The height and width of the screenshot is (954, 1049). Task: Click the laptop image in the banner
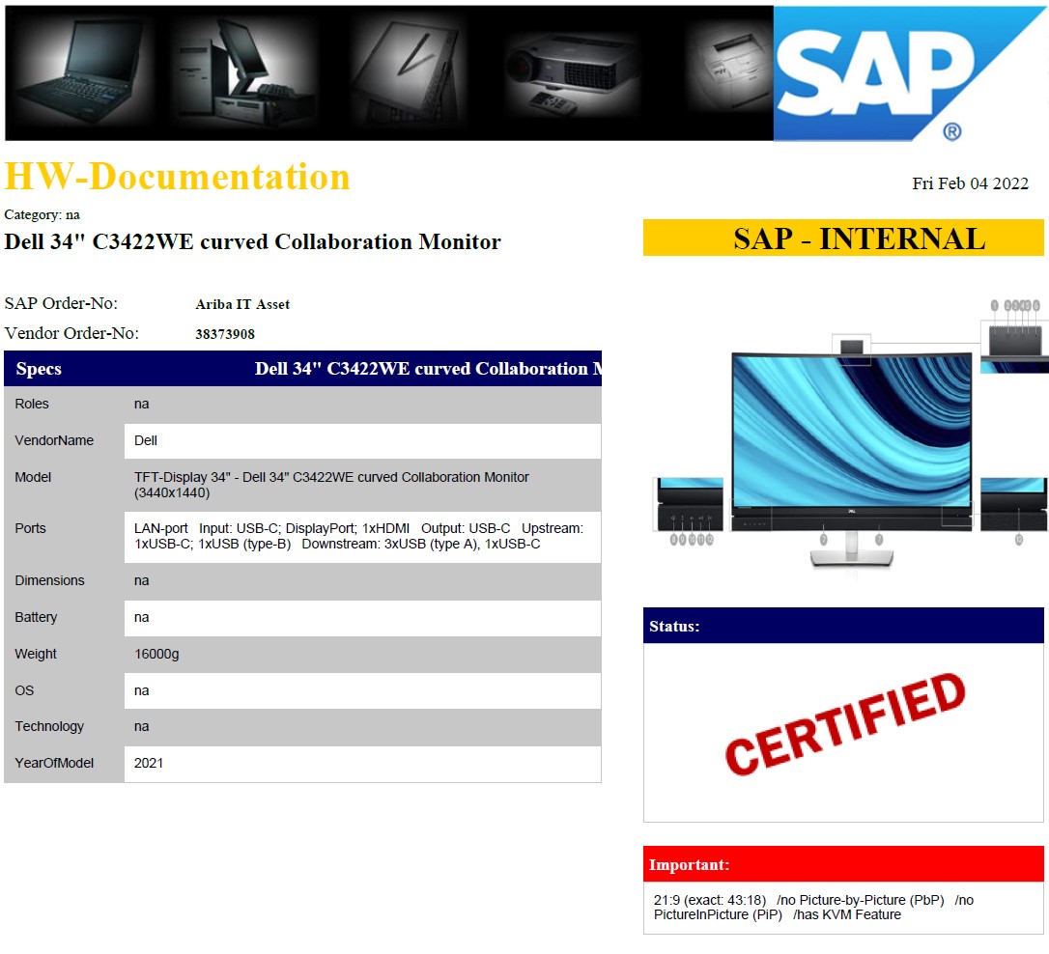(x=79, y=72)
